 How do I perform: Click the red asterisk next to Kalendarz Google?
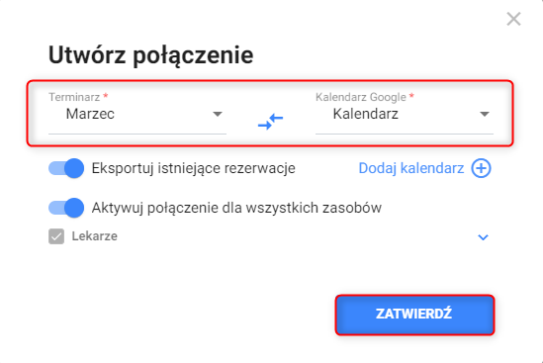click(411, 95)
